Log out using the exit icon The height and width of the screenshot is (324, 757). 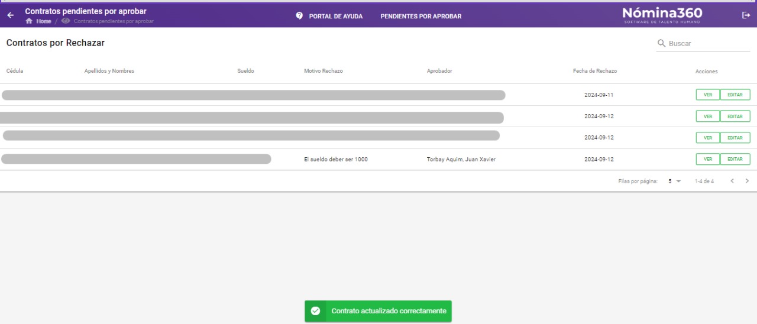pos(746,15)
